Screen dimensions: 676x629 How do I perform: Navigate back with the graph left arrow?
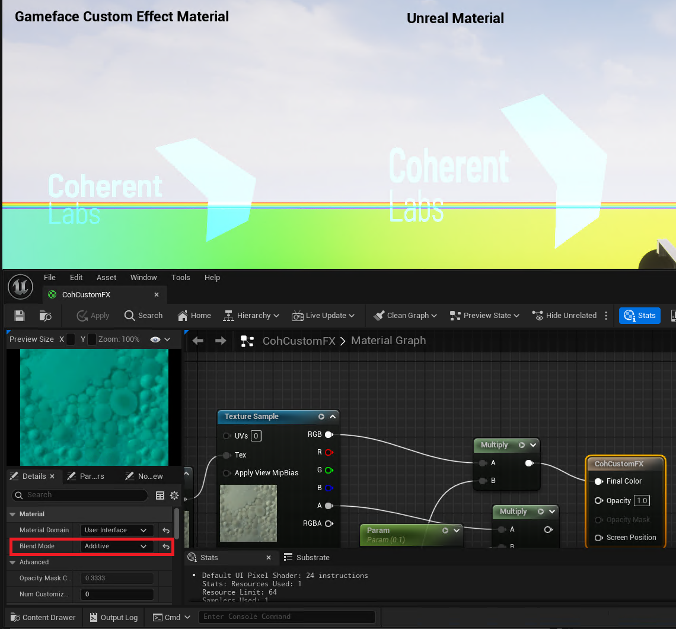pyautogui.click(x=198, y=341)
